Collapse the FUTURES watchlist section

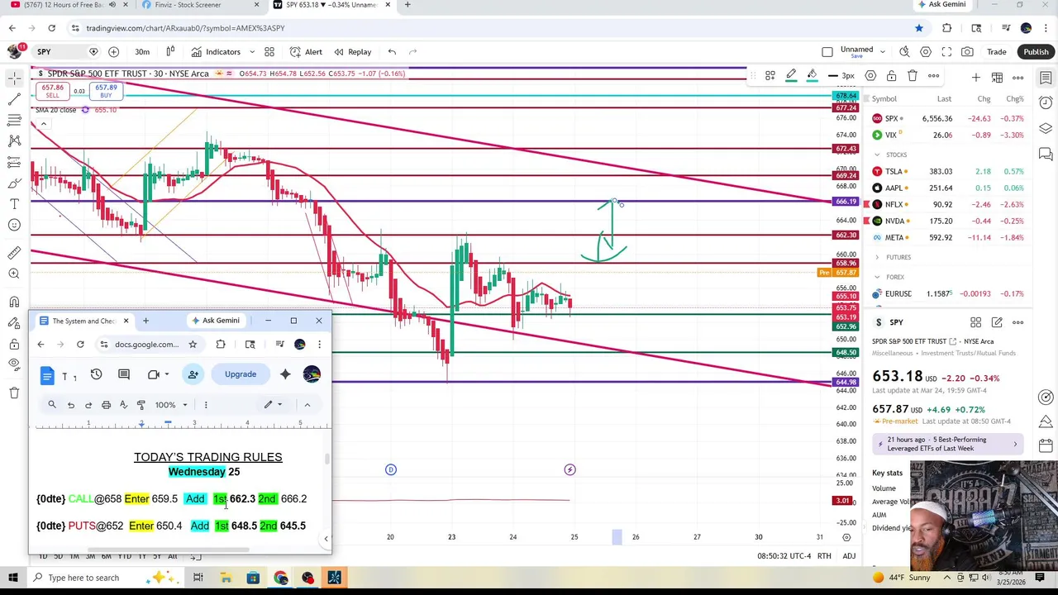pyautogui.click(x=877, y=257)
